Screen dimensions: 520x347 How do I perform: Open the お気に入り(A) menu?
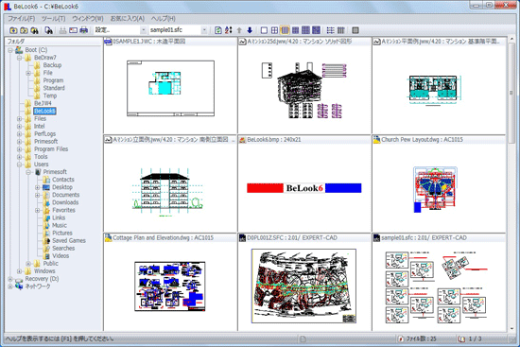pos(128,19)
